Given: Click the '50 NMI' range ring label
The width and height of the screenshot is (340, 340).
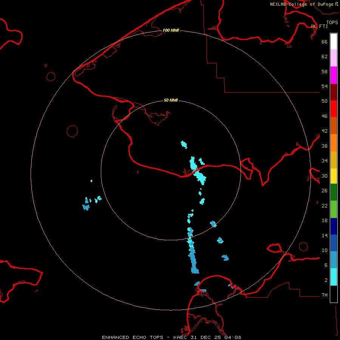Looking at the screenshot, I should [x=171, y=100].
